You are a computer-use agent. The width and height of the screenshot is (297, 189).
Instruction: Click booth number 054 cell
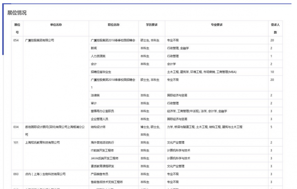point(16,40)
